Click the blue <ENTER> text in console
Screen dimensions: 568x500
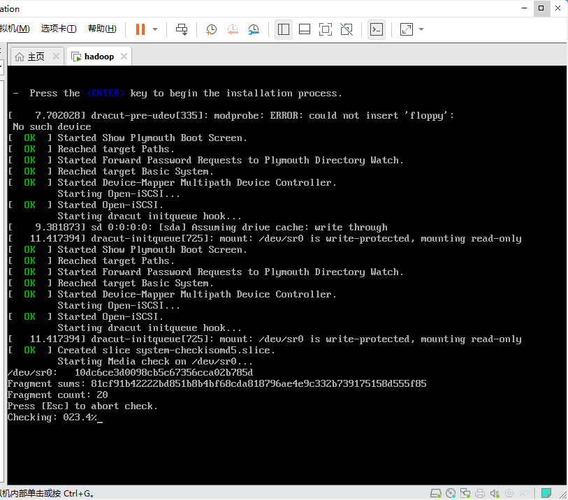[105, 93]
